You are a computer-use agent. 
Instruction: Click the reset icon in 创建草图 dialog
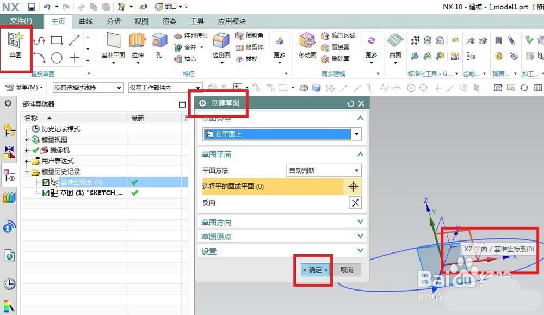[350, 103]
